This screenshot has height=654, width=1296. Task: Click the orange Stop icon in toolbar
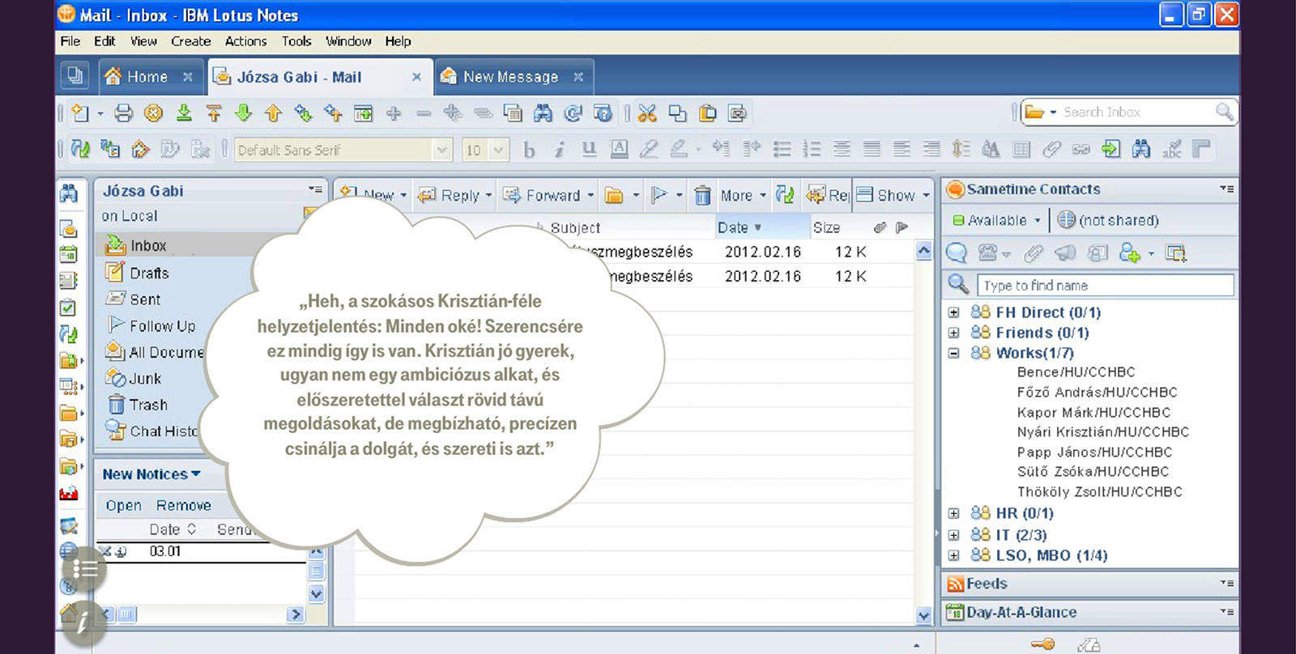pos(153,113)
